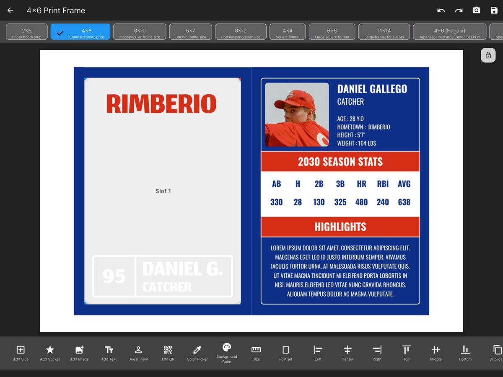Redo the last undone edit
Image resolution: width=503 pixels, height=377 pixels.
pos(459,10)
